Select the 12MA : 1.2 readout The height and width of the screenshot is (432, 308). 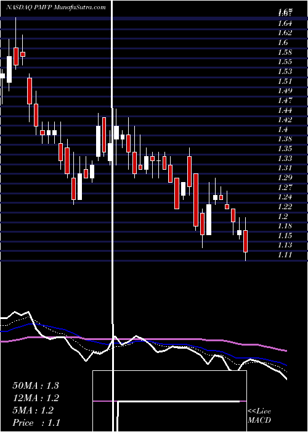[x=36, y=398]
